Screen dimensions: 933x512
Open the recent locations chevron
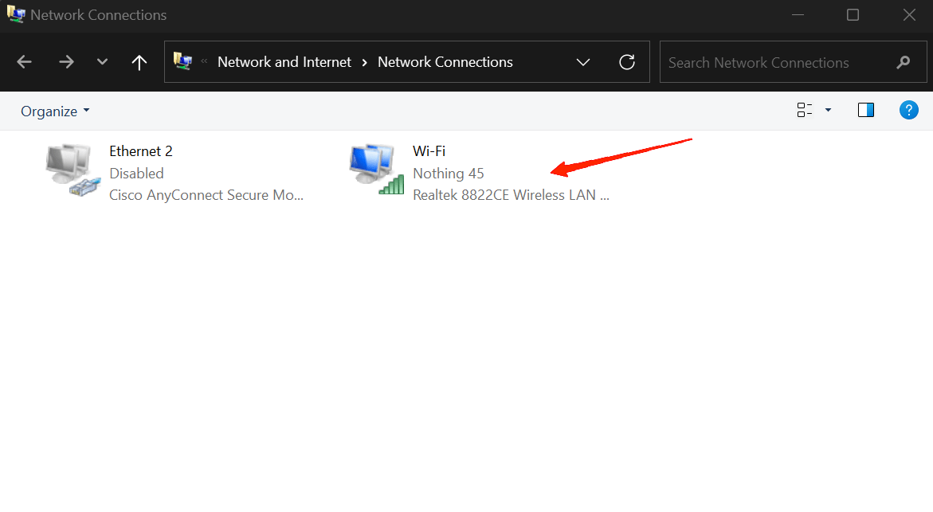[x=102, y=62]
